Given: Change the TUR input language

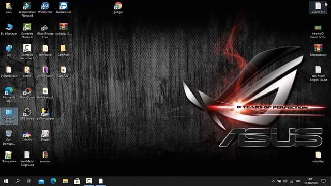Looking at the screenshot, I should pyautogui.click(x=298, y=181).
